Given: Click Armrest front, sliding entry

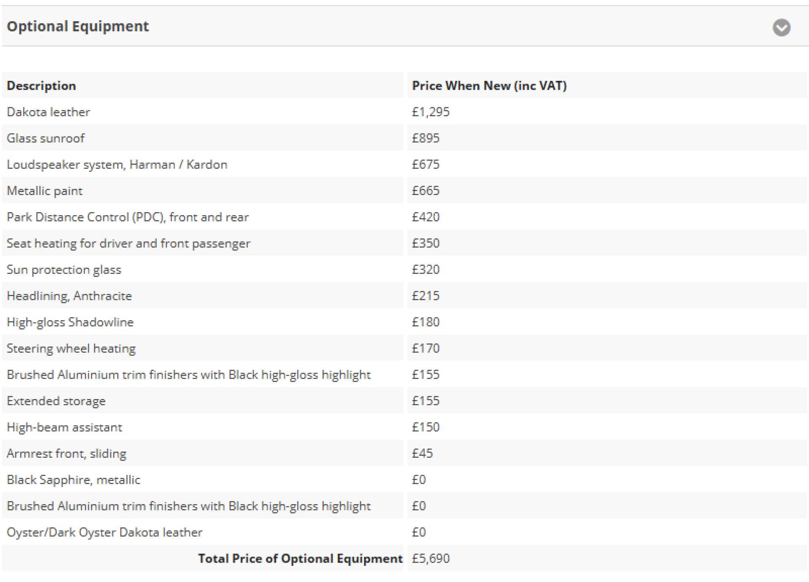Looking at the screenshot, I should point(67,454).
